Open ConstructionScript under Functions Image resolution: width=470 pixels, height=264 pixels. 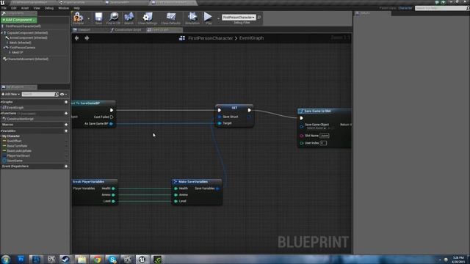click(20, 119)
